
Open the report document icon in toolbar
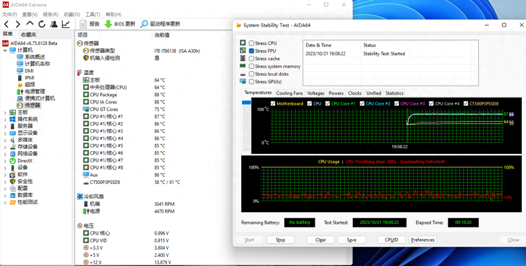coord(83,24)
